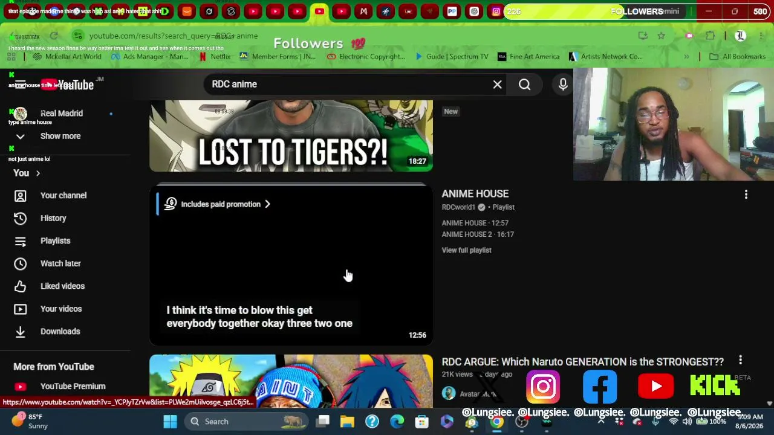Viewport: 774px width, 435px height.
Task: Open the Windows Start menu
Action: [170, 422]
